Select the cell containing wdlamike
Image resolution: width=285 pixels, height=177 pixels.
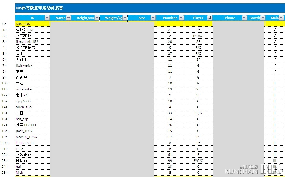pos(32,89)
